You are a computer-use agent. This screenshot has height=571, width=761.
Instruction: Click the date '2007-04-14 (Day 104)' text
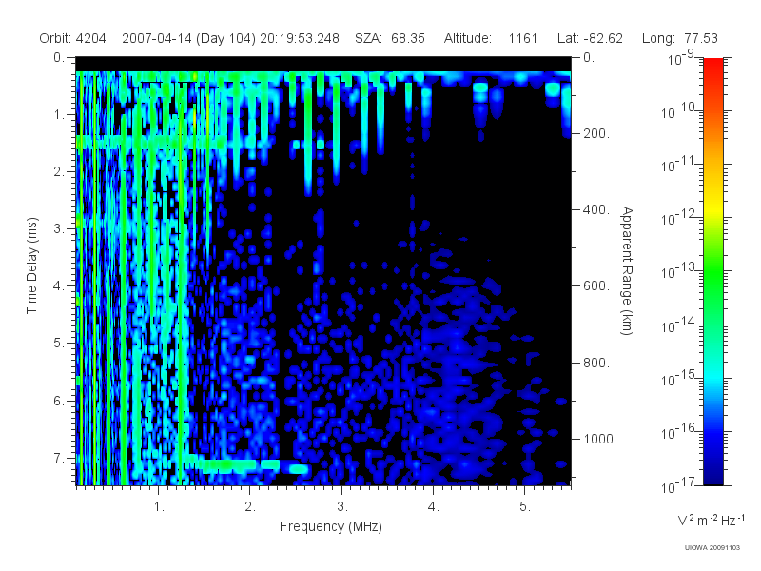point(188,38)
